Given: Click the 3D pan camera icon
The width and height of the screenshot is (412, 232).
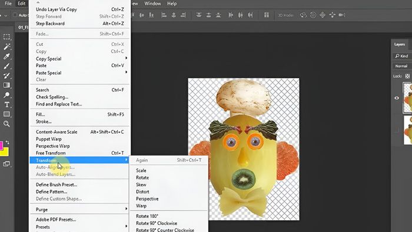Looking at the screenshot, I should click(x=323, y=15).
